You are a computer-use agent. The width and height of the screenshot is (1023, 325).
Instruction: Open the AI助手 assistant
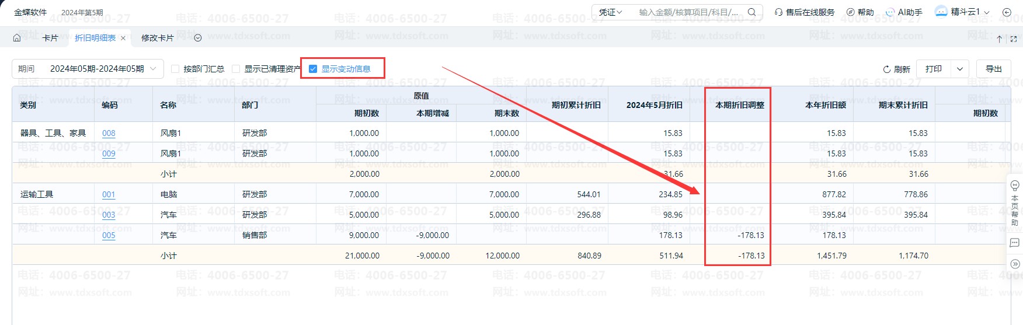(904, 12)
